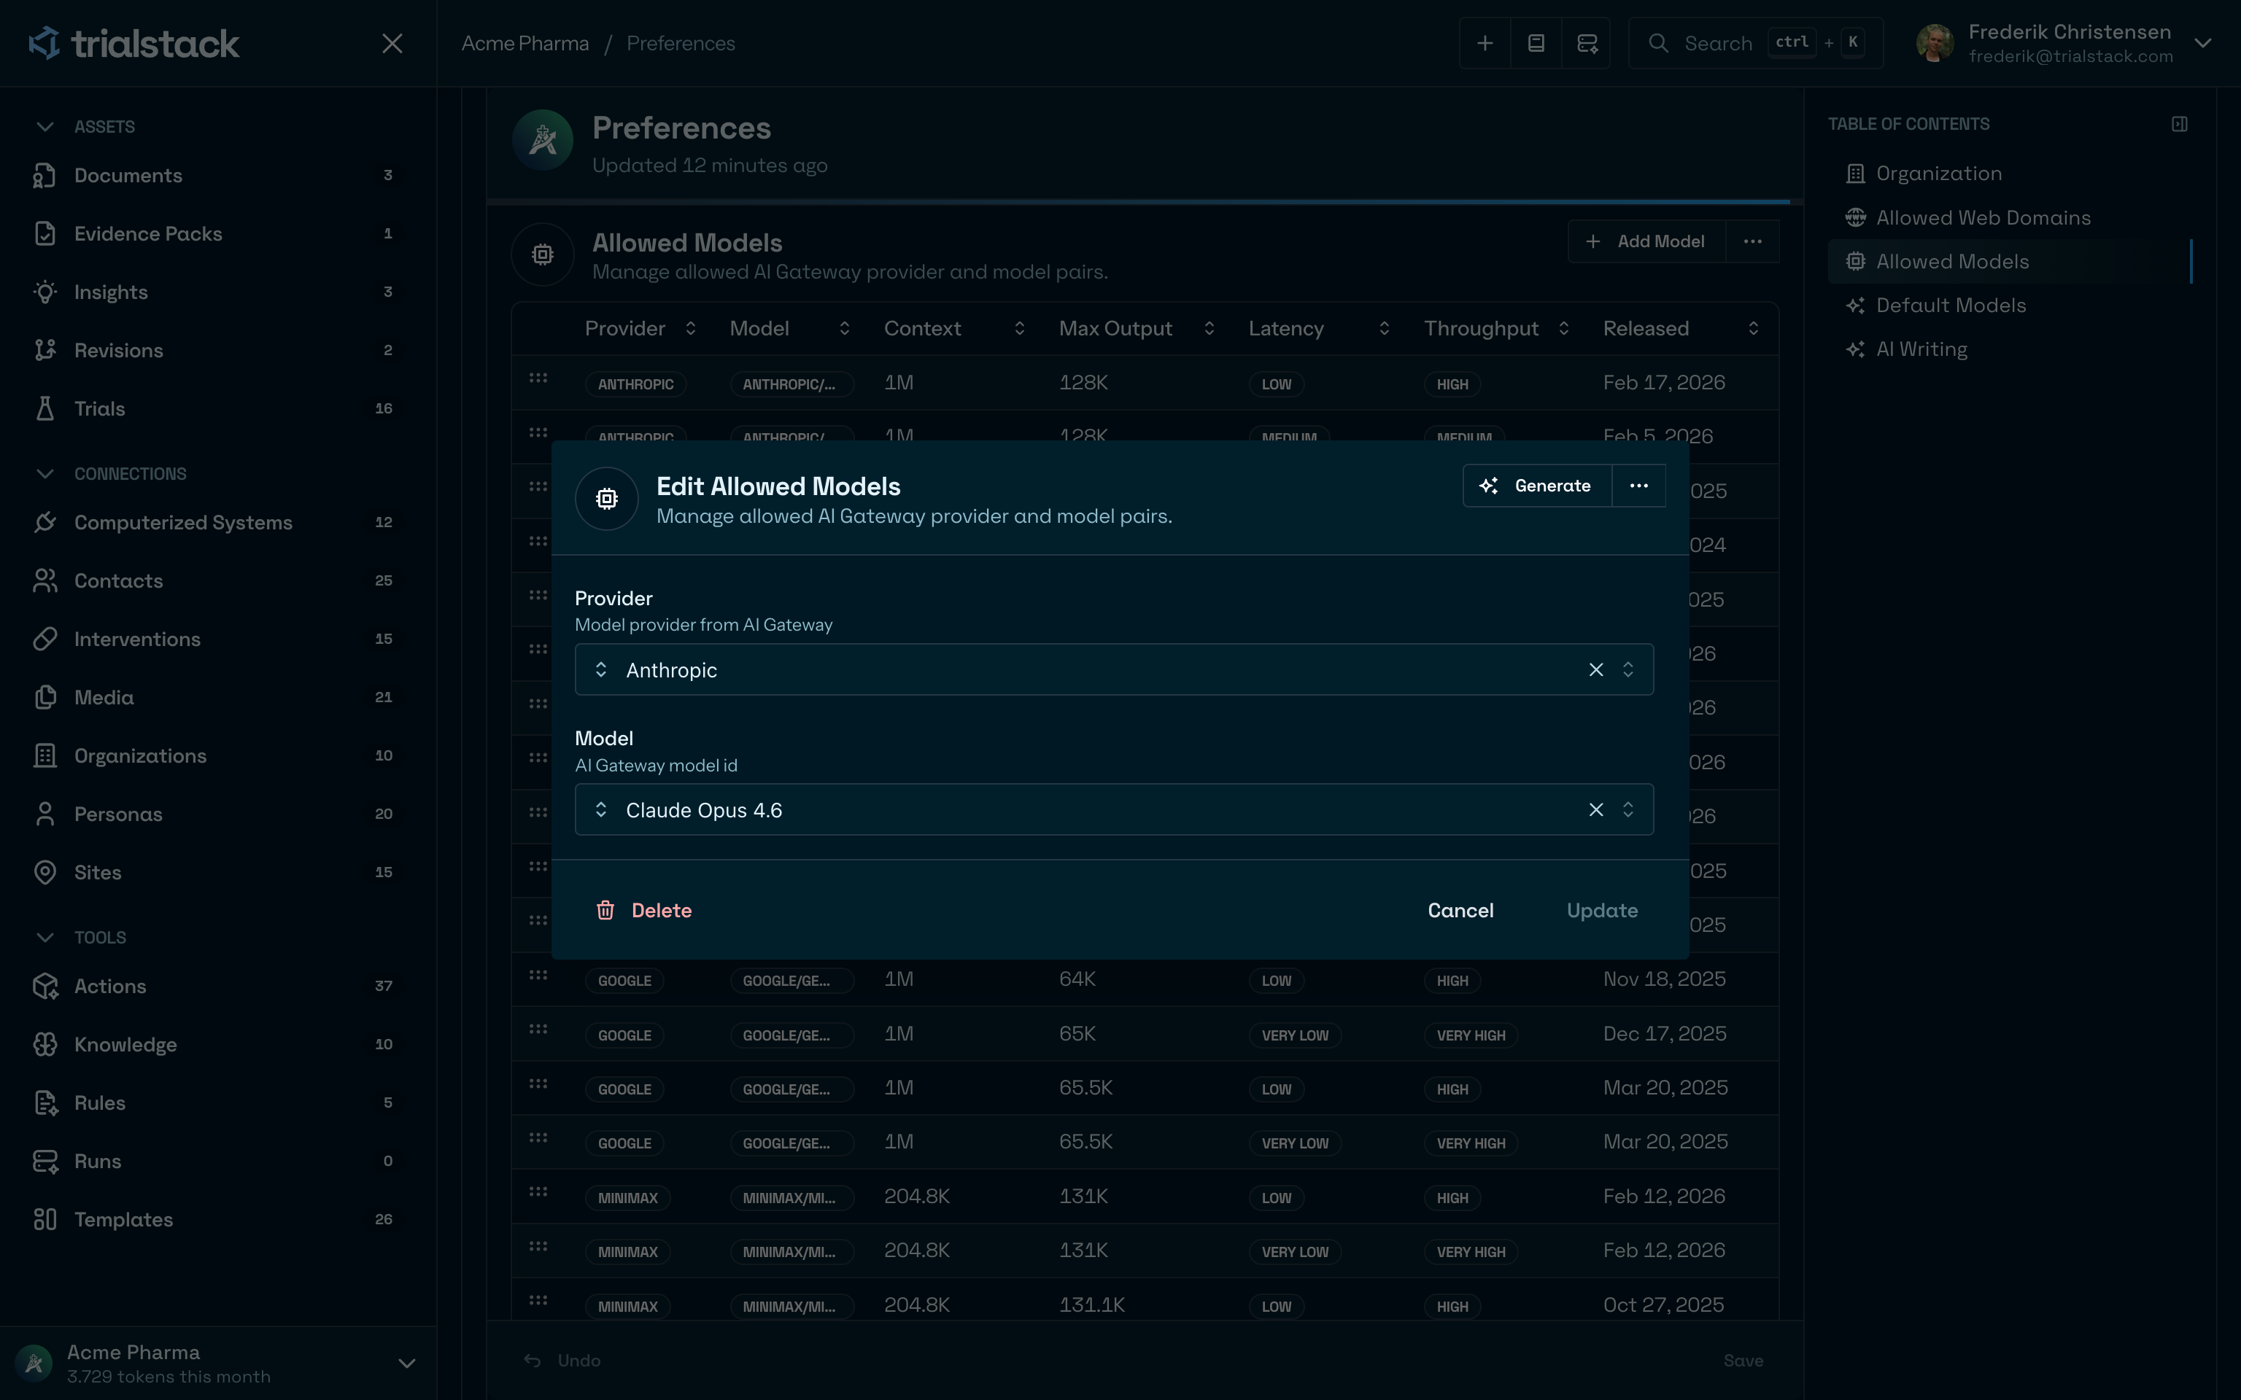Open Revisions from sidebar

[213, 350]
